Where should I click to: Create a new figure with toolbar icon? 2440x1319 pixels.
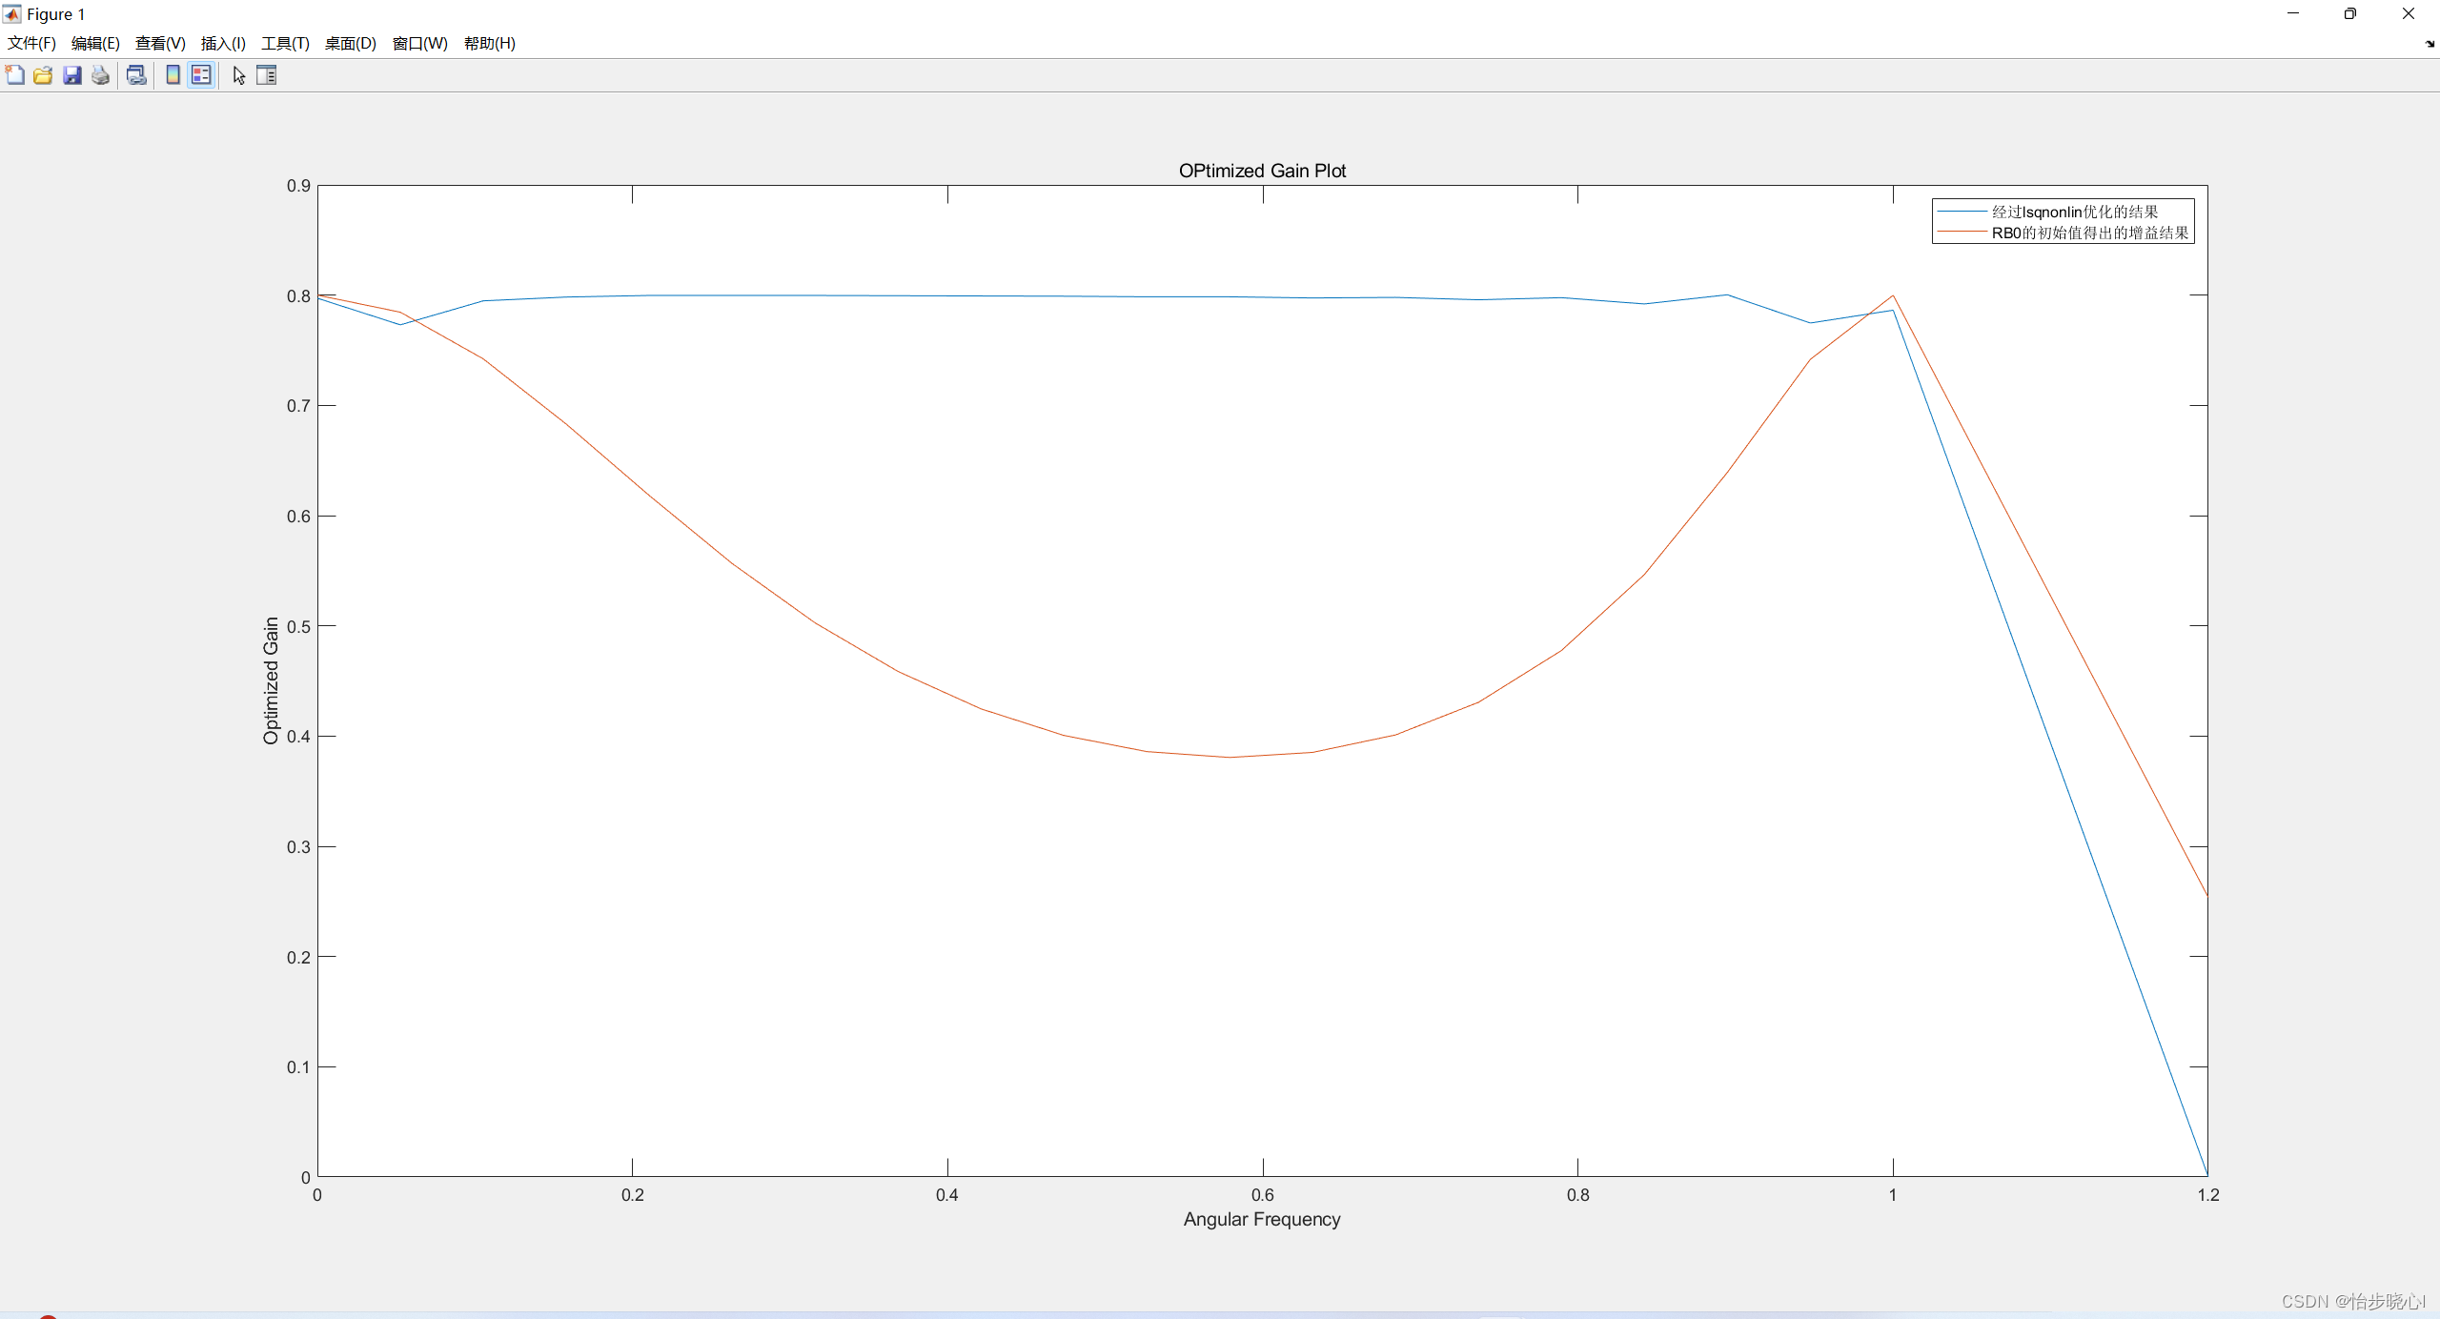click(x=15, y=75)
